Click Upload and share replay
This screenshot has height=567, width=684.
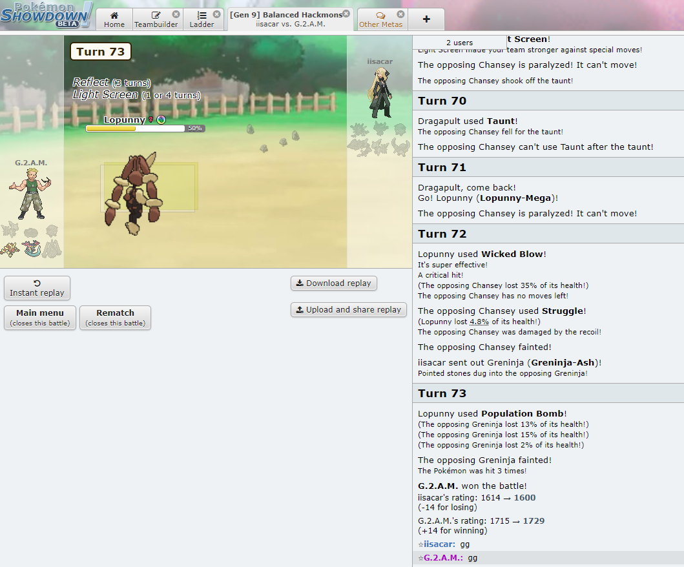click(349, 310)
